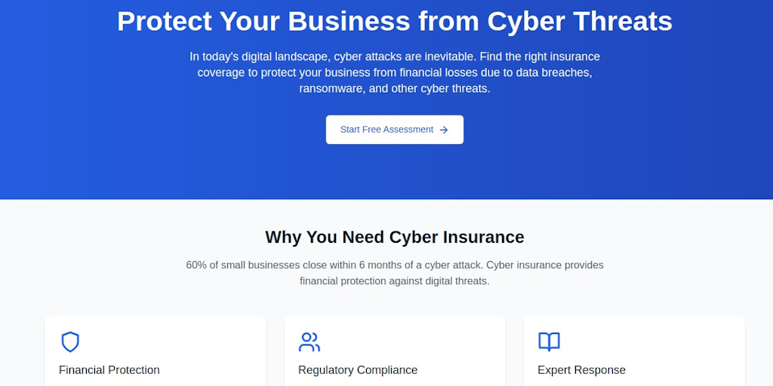Click the arrow icon inside Start Free Assessment
The image size is (773, 386).
444,130
